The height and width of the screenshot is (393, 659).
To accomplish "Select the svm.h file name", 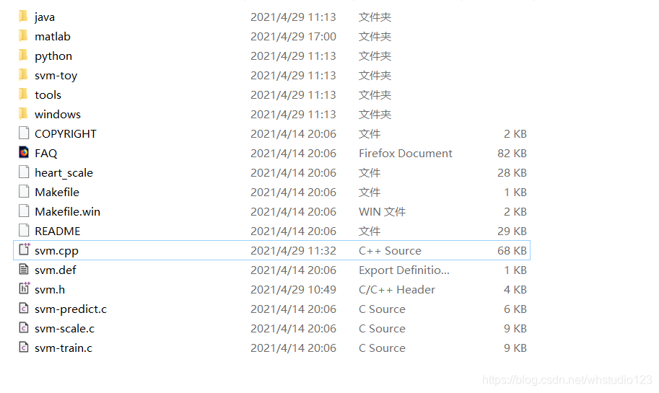I will coord(50,290).
